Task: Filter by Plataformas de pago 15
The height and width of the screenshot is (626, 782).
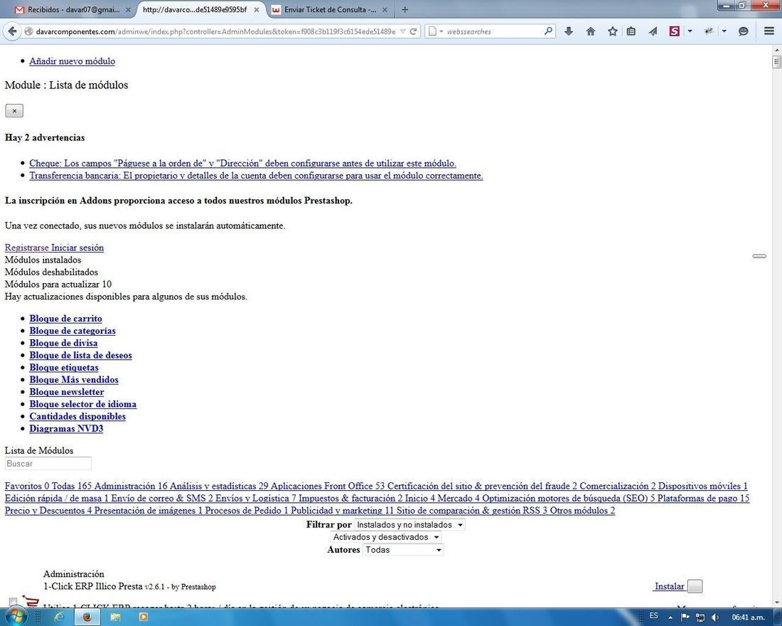Action: pyautogui.click(x=702, y=498)
